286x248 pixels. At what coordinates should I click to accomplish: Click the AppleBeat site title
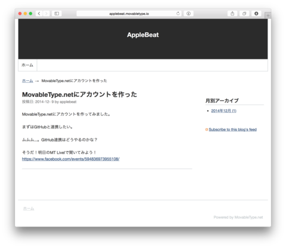coord(143,35)
